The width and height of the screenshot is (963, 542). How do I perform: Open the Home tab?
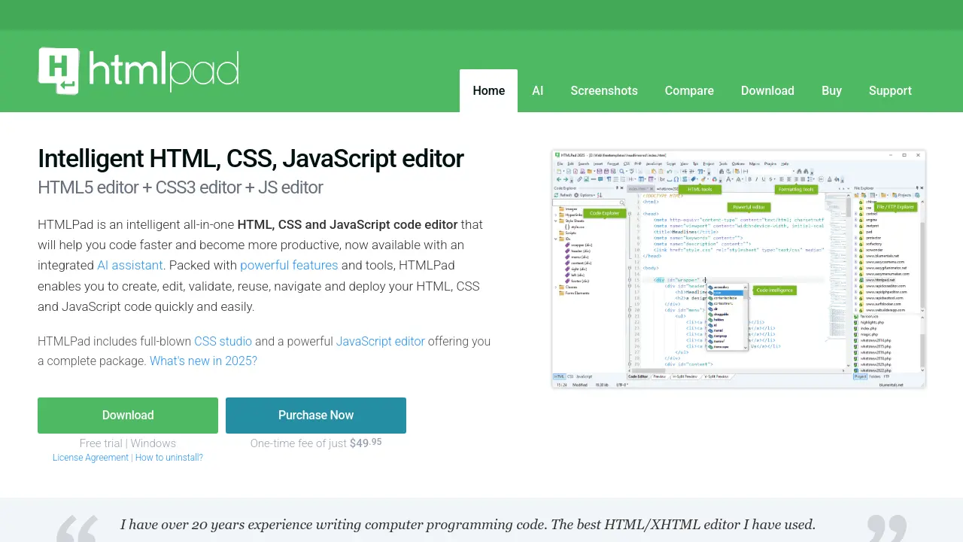(x=488, y=90)
